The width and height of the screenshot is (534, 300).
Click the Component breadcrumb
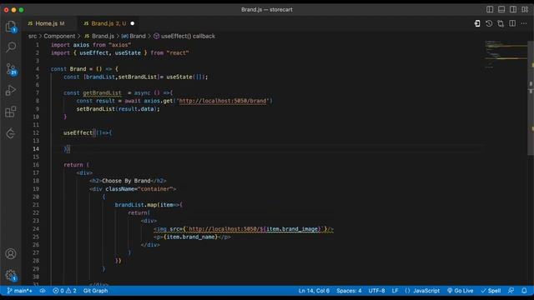point(59,36)
